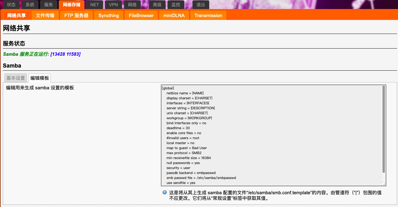Open the Syncthing tab
398x207 pixels.
[x=108, y=15]
